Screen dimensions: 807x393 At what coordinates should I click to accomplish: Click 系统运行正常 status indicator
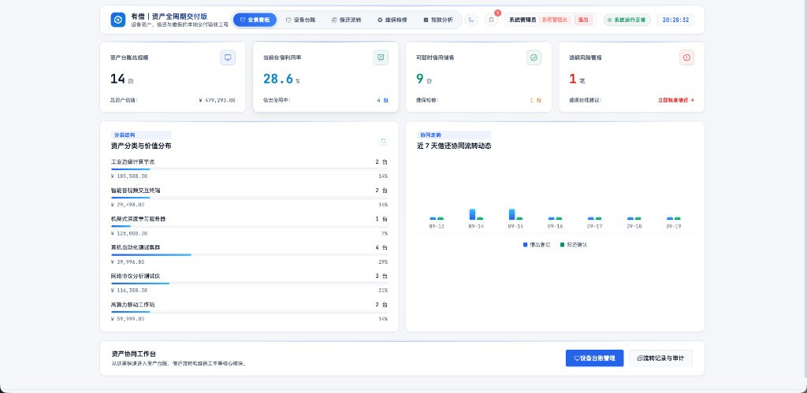627,20
